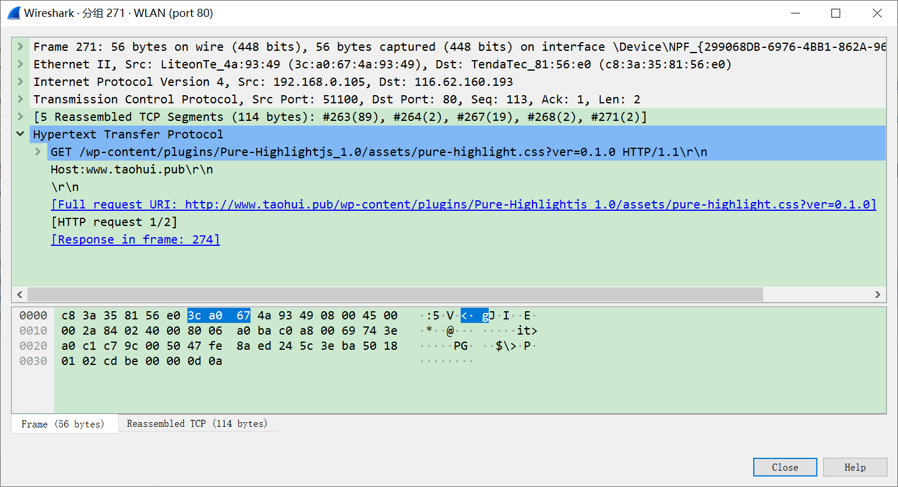Select the Frame 271 summary text

tap(460, 47)
